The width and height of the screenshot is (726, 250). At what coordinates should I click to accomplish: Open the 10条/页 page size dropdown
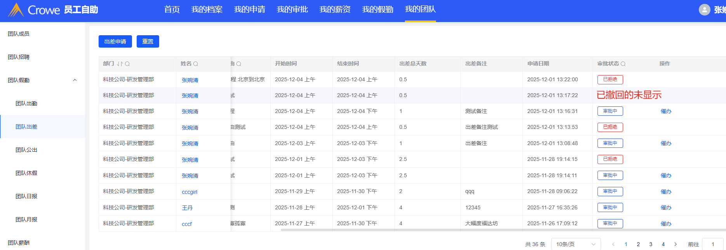pos(576,244)
